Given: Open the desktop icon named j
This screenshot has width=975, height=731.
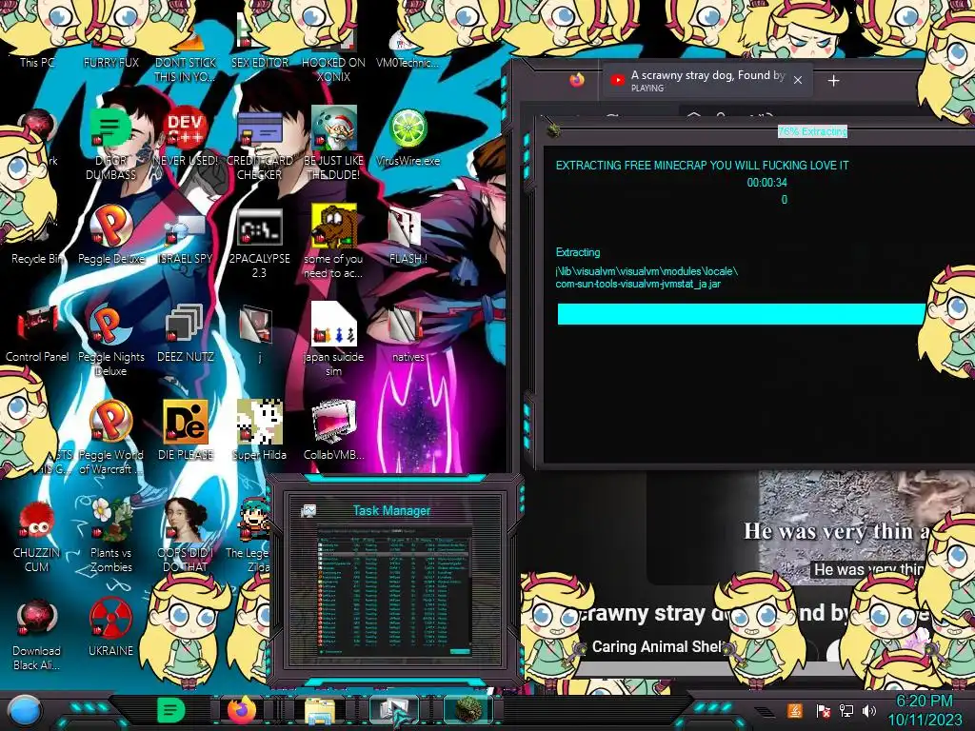Looking at the screenshot, I should coord(257,333).
